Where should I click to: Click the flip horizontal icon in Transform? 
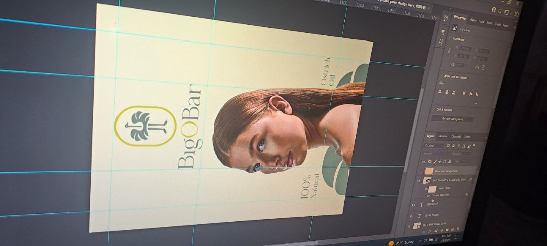477,66
